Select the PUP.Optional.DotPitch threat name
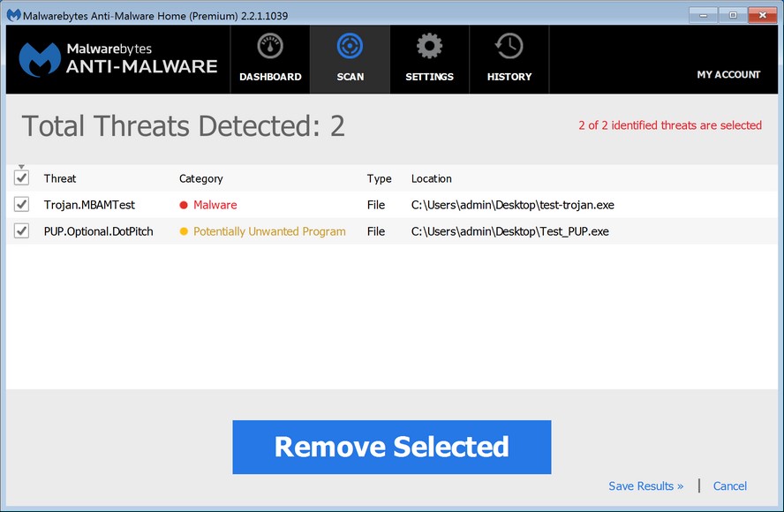 [x=99, y=231]
